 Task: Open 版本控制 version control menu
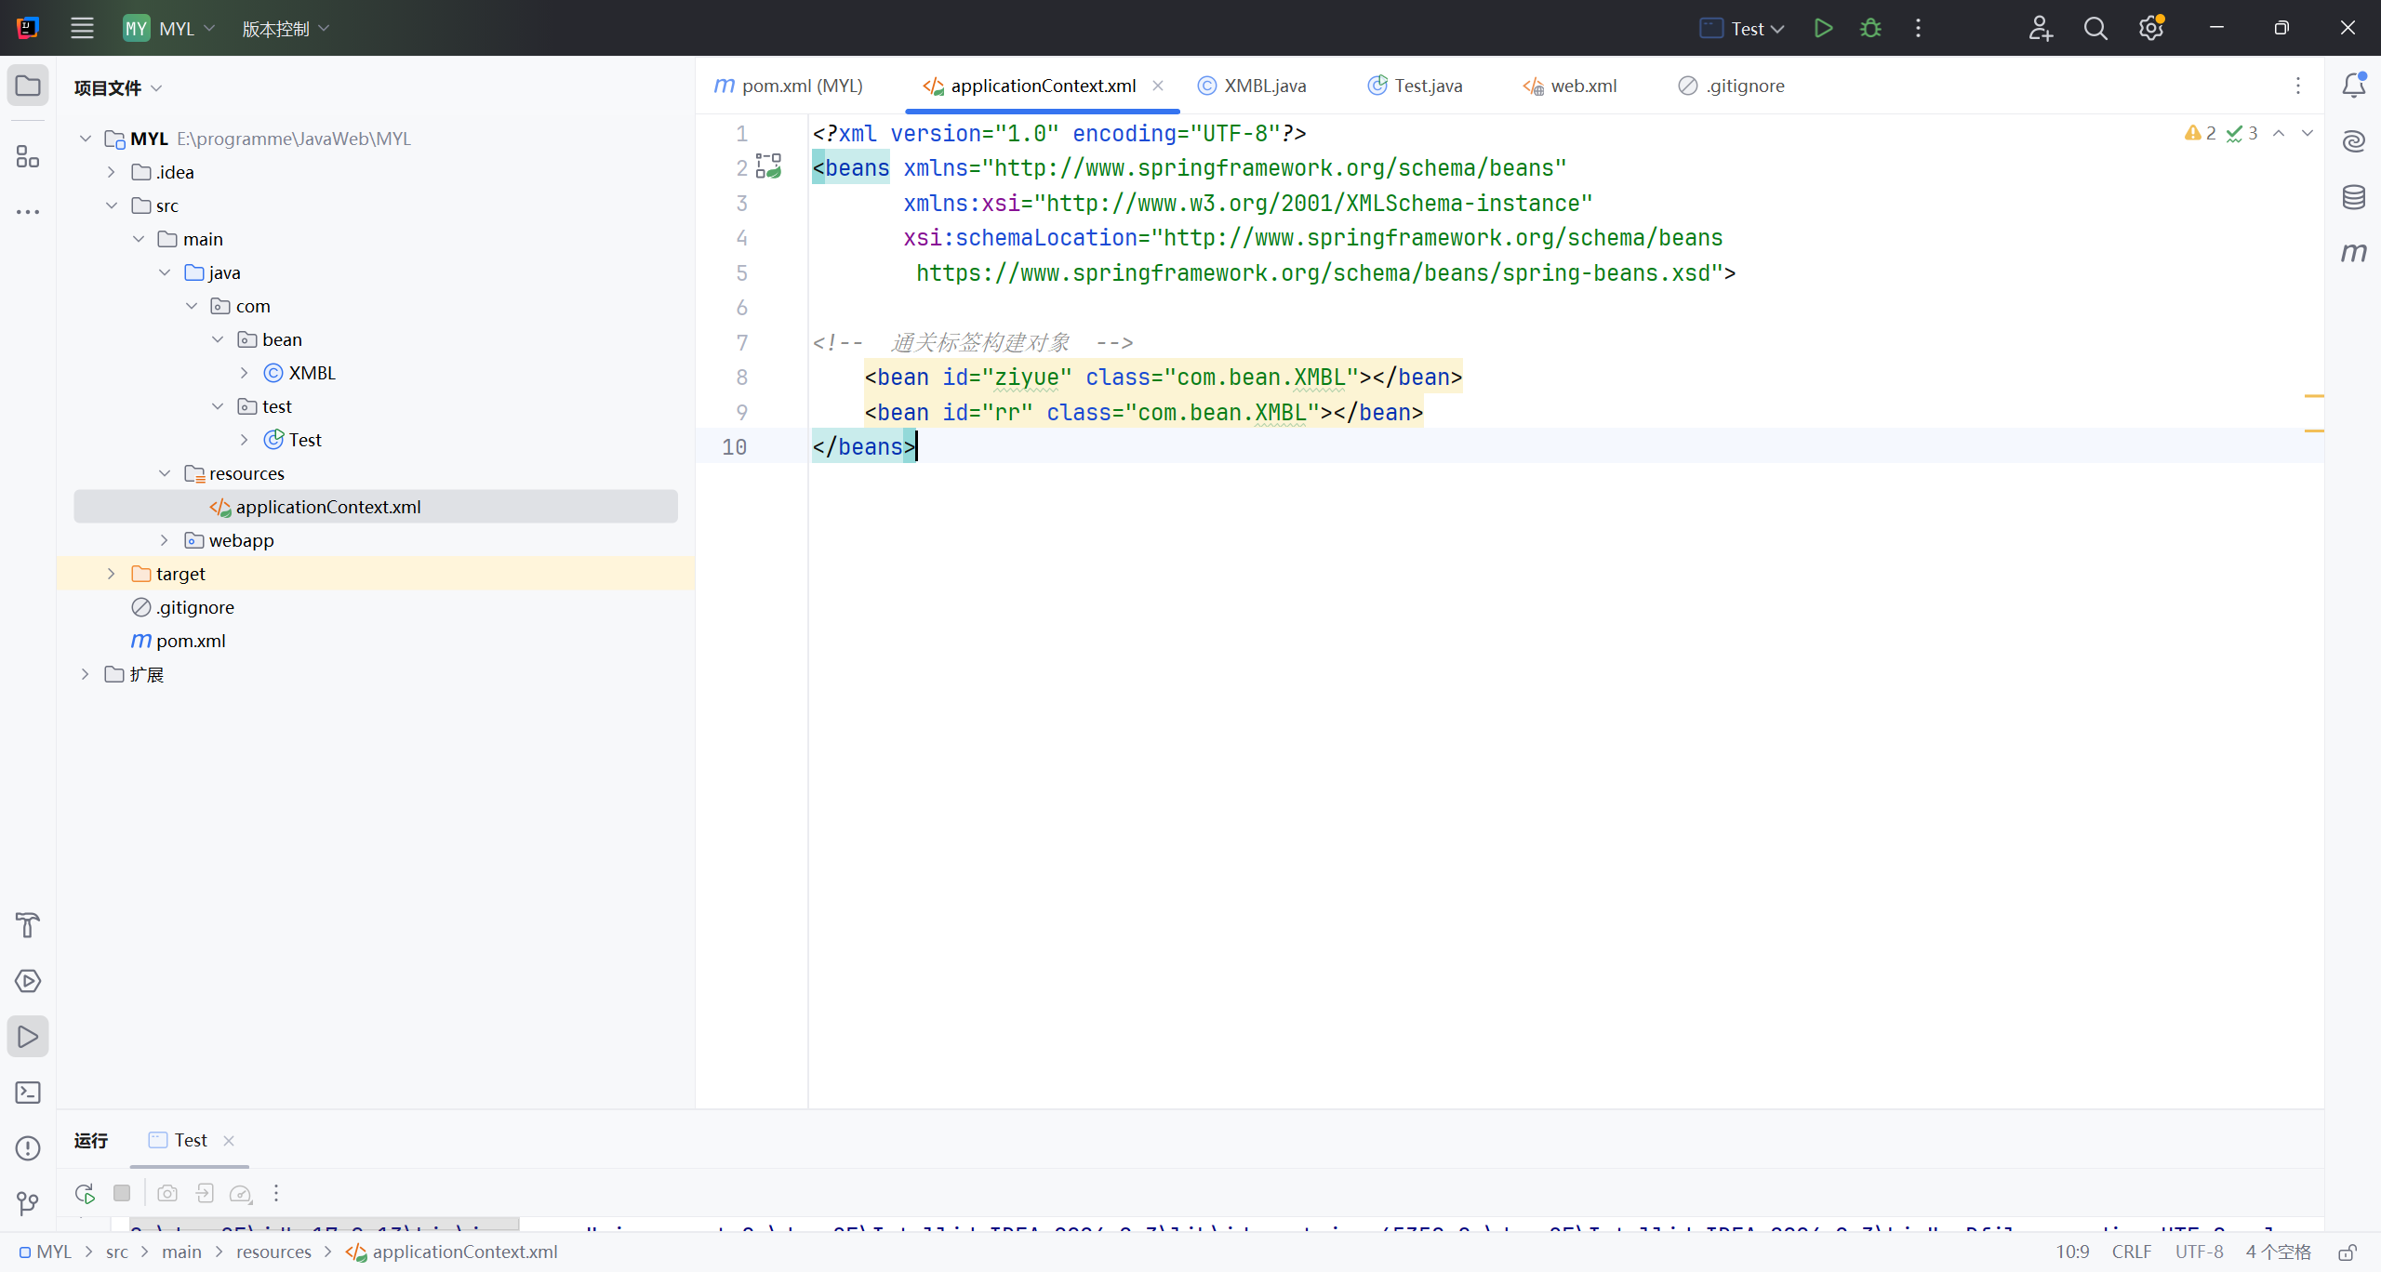pos(285,28)
